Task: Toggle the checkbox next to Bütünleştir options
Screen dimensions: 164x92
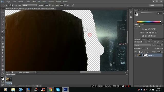Action: [155, 48]
